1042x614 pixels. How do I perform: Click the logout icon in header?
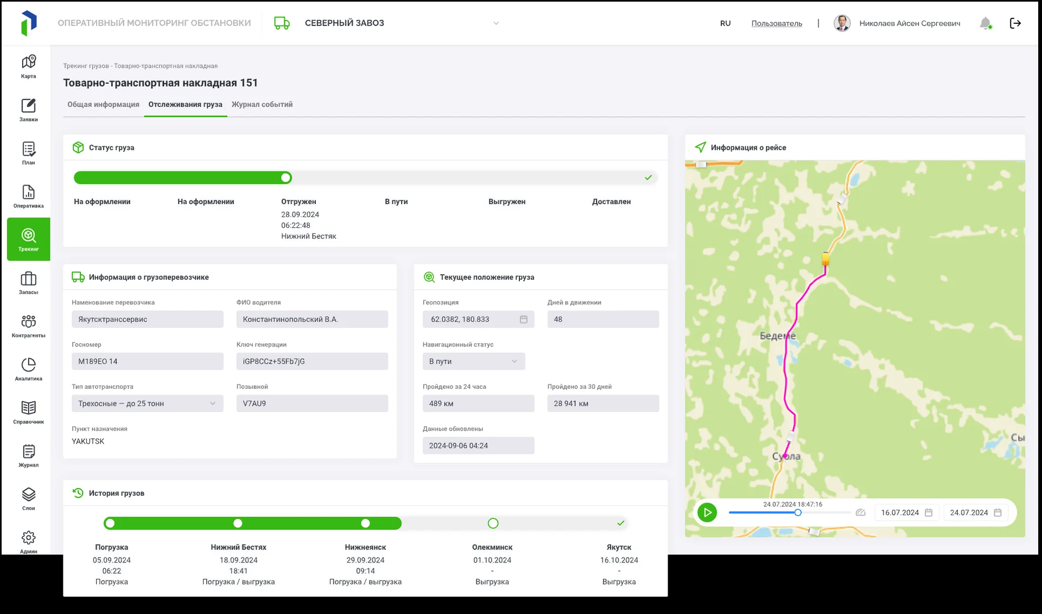click(x=1015, y=23)
